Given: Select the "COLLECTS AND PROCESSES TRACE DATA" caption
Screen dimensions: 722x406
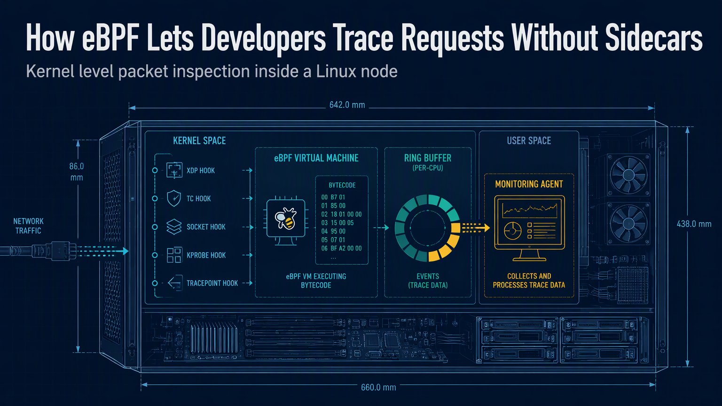Looking at the screenshot, I should click(529, 281).
